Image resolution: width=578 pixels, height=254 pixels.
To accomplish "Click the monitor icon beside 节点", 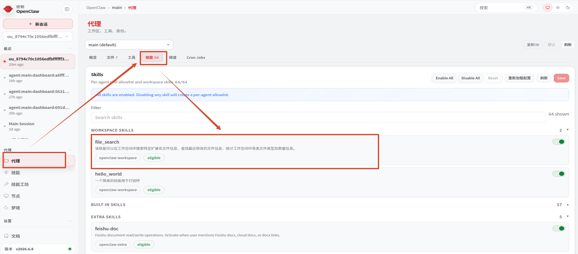I will click(6, 196).
